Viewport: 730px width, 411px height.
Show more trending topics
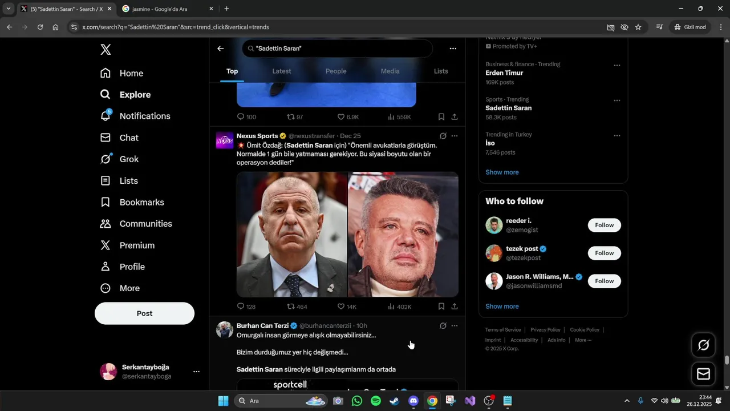pos(502,172)
